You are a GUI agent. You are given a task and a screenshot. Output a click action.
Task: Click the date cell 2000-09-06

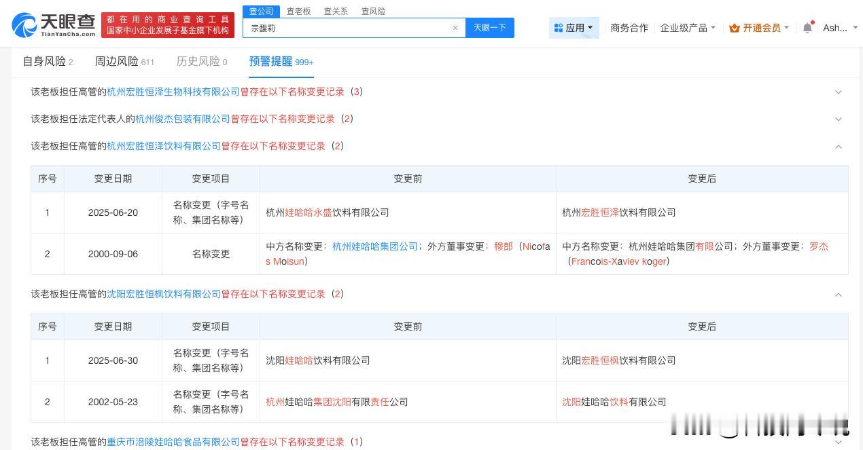[x=113, y=254]
